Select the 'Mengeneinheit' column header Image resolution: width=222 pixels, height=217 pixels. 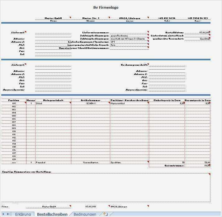pos(53,100)
